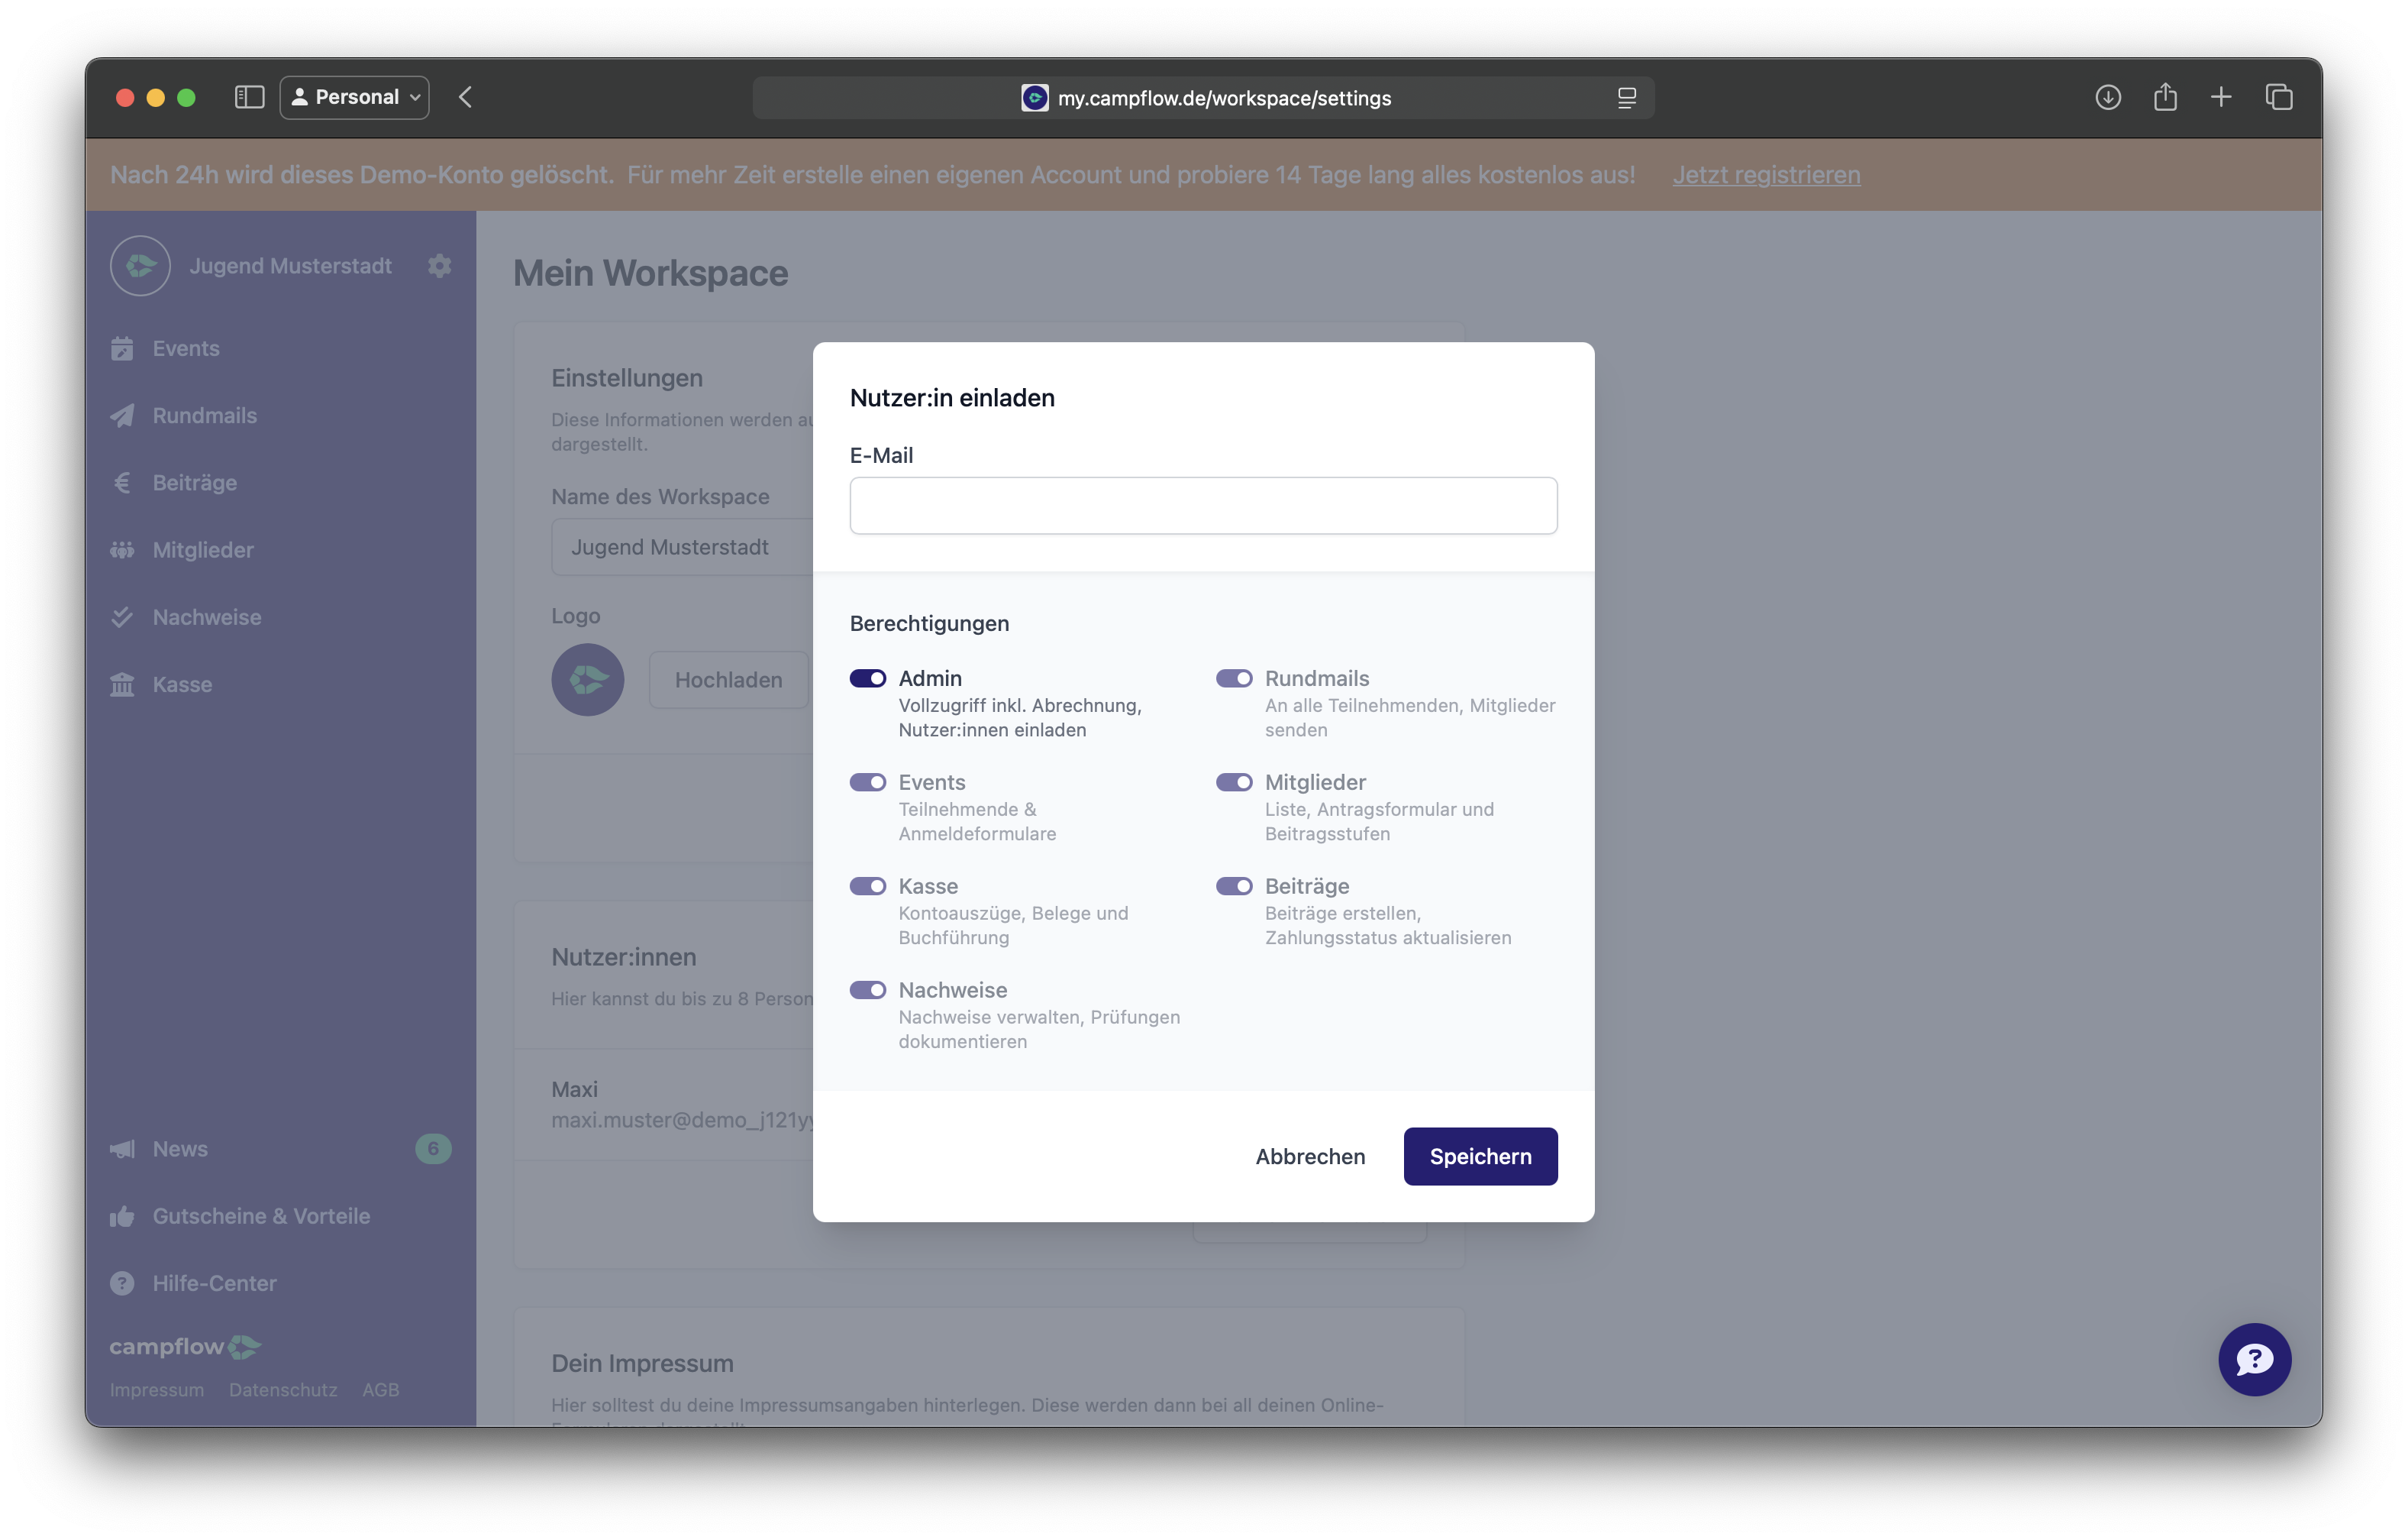Toggle the Admin permission switch
This screenshot has width=2408, height=1540.
pyautogui.click(x=868, y=678)
